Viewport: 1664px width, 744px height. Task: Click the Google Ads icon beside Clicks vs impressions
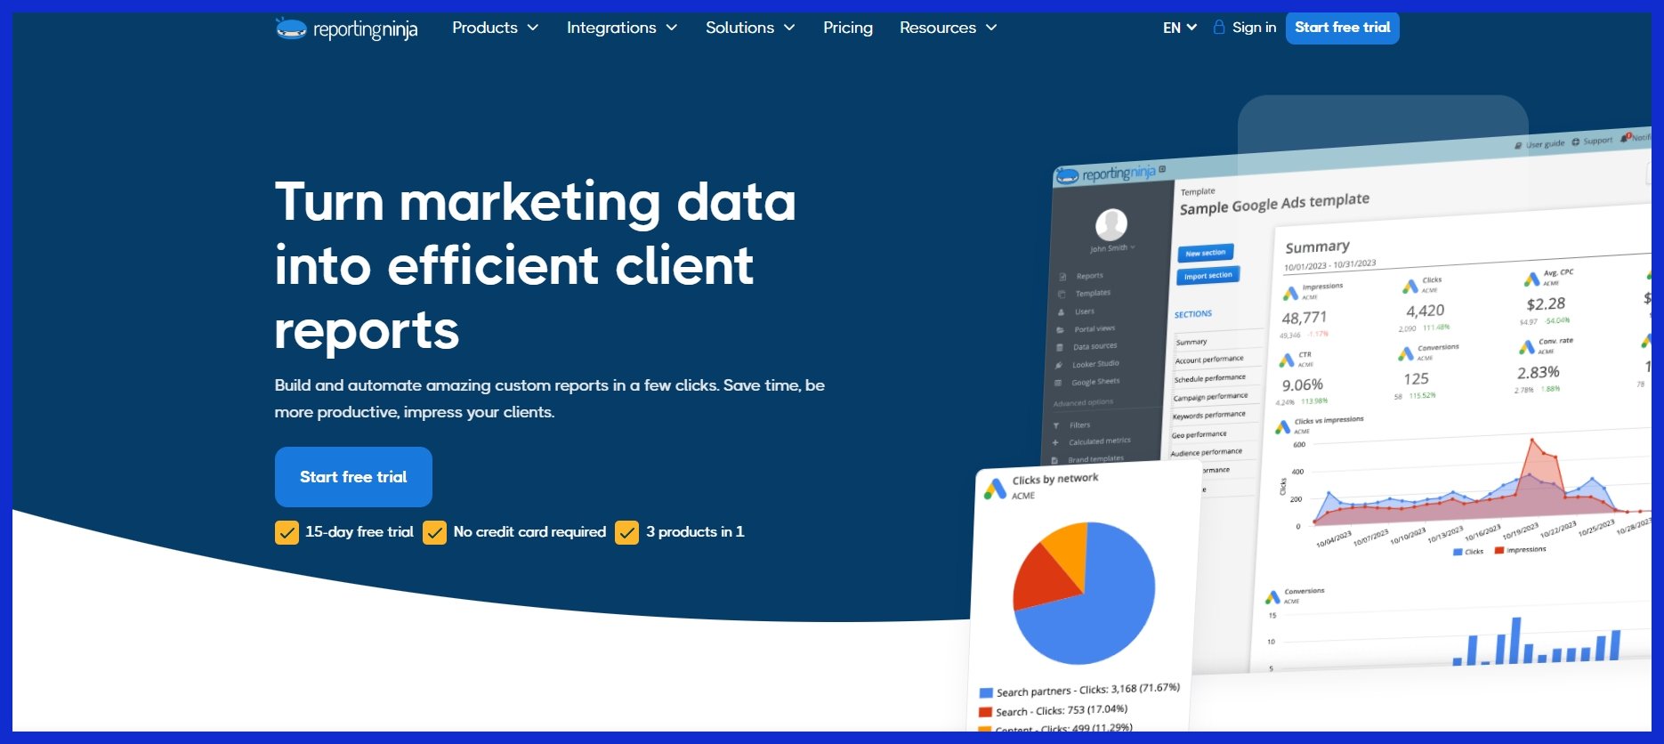1283,427
